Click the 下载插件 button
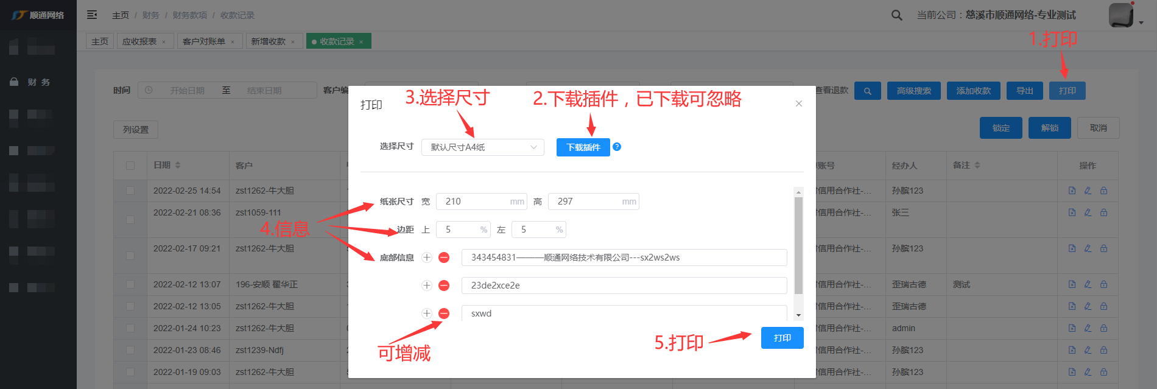This screenshot has height=389, width=1157. click(x=583, y=147)
